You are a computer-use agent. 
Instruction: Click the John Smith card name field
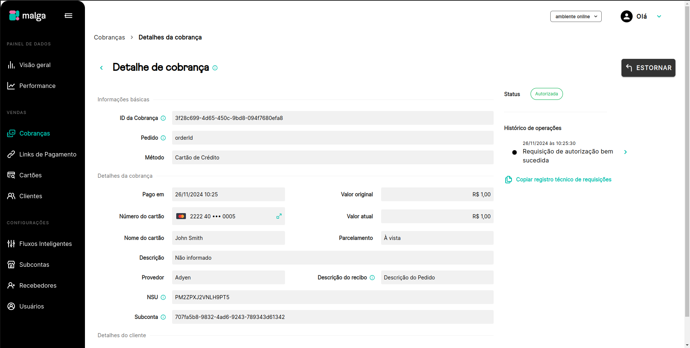coord(228,238)
